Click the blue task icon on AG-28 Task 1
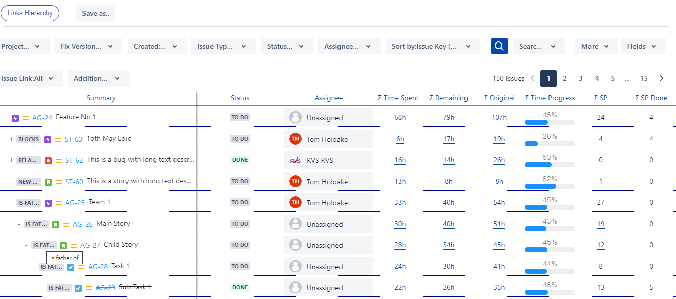Viewport: 676px width, 299px height. point(70,266)
